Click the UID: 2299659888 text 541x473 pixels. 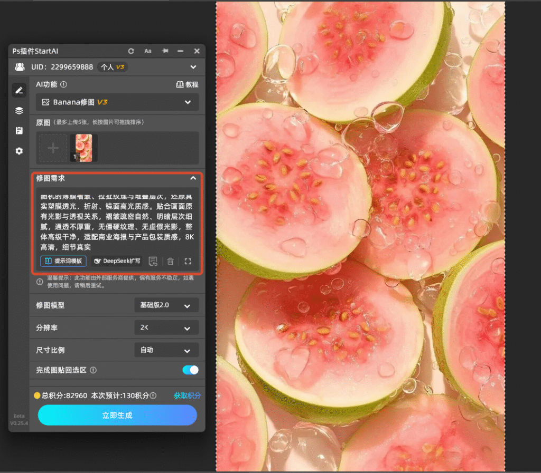(62, 67)
